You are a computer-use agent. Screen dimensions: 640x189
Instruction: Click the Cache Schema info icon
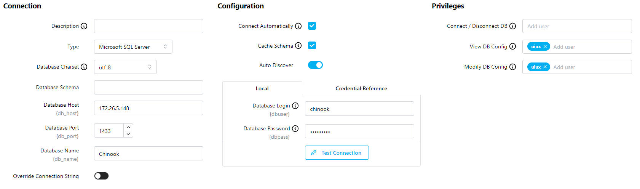(298, 46)
